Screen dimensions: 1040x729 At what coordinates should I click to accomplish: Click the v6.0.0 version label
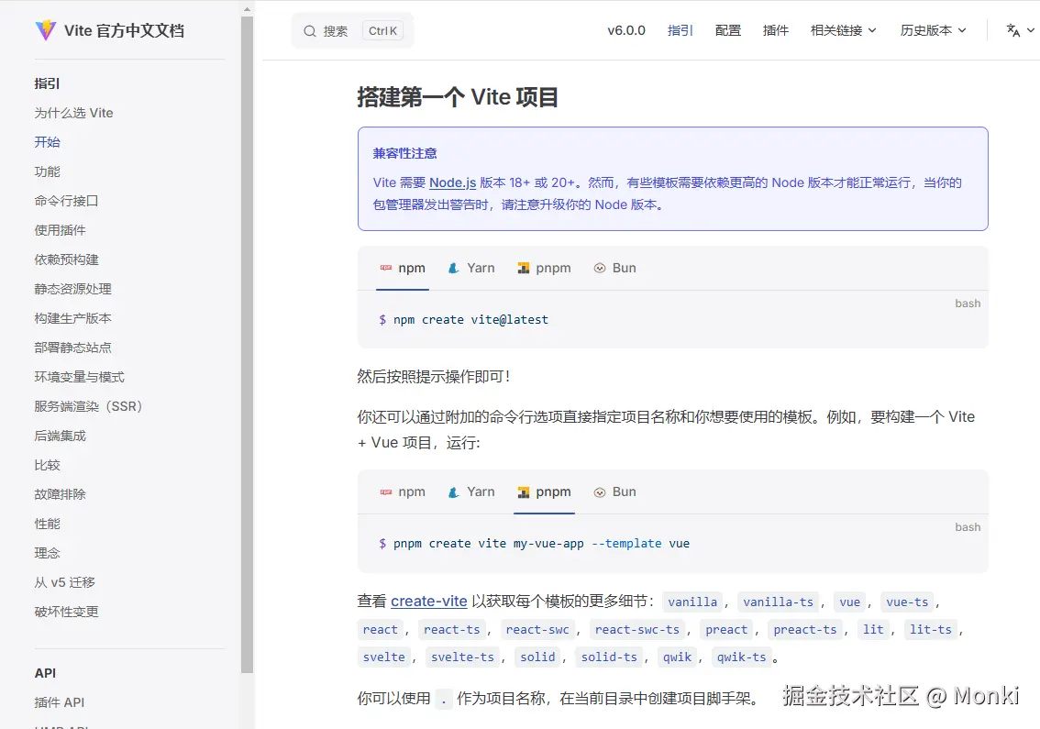pos(626,30)
